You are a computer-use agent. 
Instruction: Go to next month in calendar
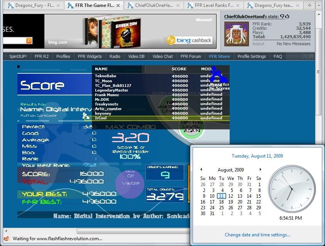tap(261, 170)
